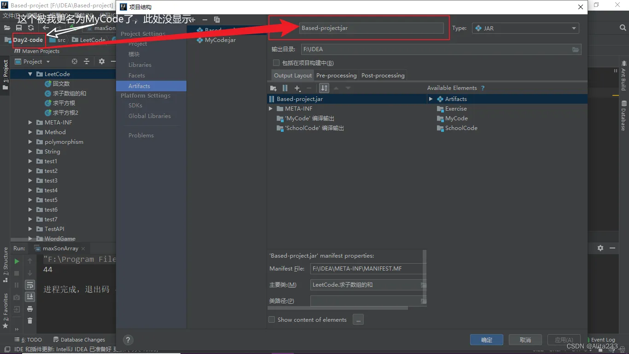Click the save all icon in main IDE toolbar
Viewport: 629px width, 354px height.
click(19, 28)
